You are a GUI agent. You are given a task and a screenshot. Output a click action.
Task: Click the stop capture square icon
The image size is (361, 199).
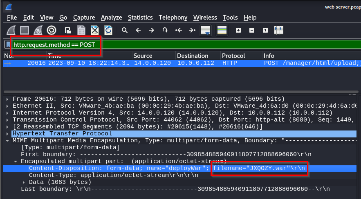[x=25, y=30]
